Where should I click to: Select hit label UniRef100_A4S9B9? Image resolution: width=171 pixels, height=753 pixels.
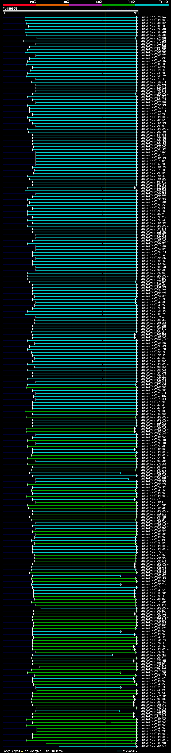pos(153,334)
